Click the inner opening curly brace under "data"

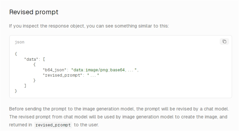tap(34, 64)
